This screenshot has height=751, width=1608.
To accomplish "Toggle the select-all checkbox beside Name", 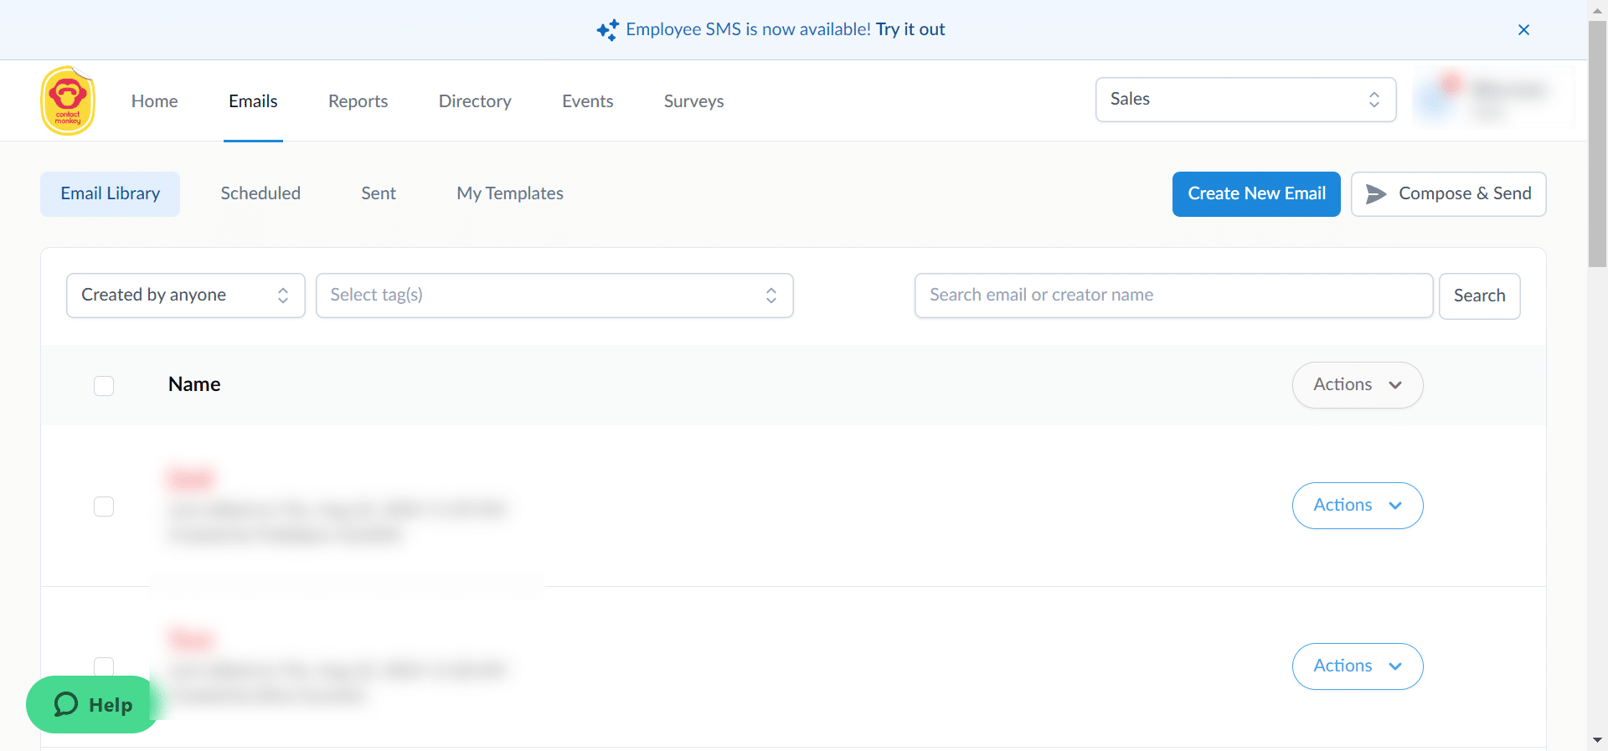I will (x=104, y=386).
